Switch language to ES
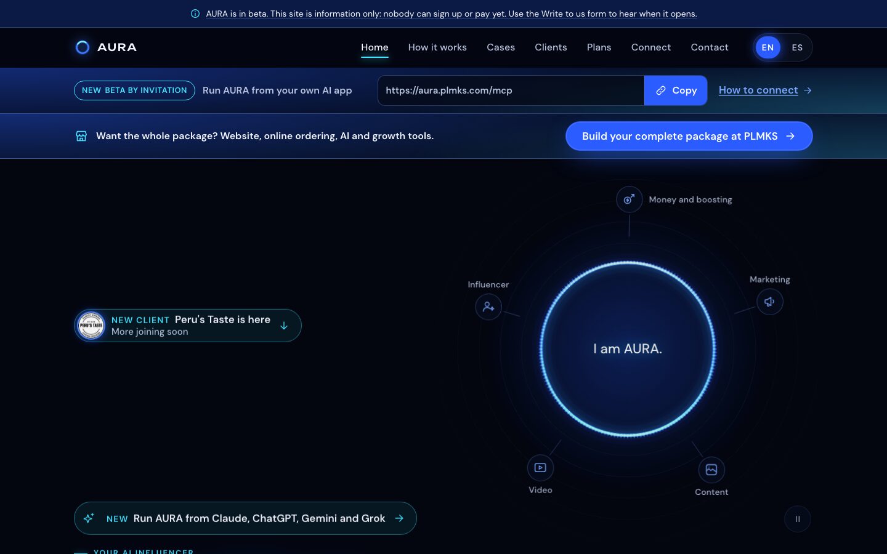Image resolution: width=887 pixels, height=554 pixels. 797,47
